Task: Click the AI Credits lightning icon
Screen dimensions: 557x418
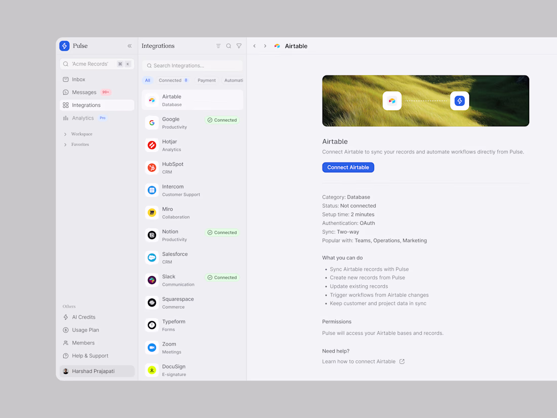Action: point(66,317)
